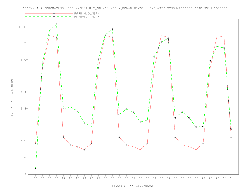Screen dimensions: 252x194
Task: Click the y-axis tick label 9.0
Action: pyautogui.click(x=23, y=60)
